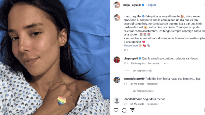View the 219 Me gusta likes
The height and width of the screenshot is (115, 205).
138,63
